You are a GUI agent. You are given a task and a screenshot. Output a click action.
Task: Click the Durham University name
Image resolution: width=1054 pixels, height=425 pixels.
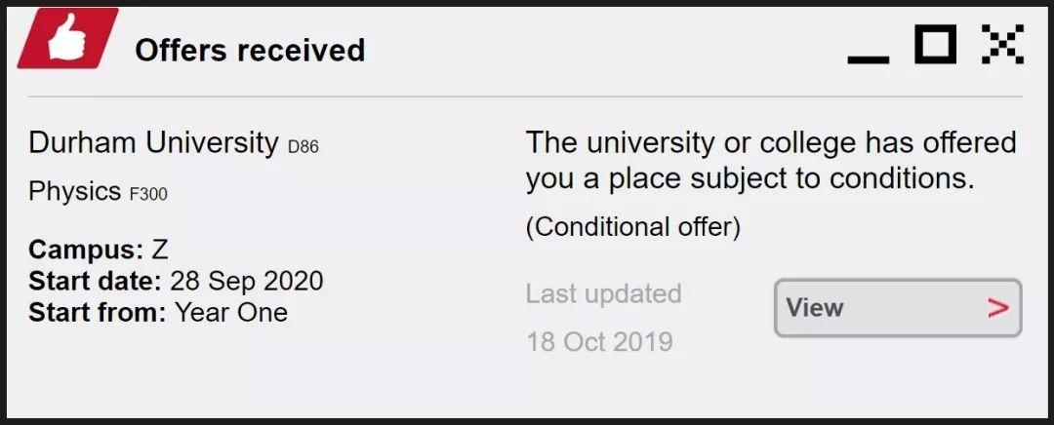coord(153,142)
